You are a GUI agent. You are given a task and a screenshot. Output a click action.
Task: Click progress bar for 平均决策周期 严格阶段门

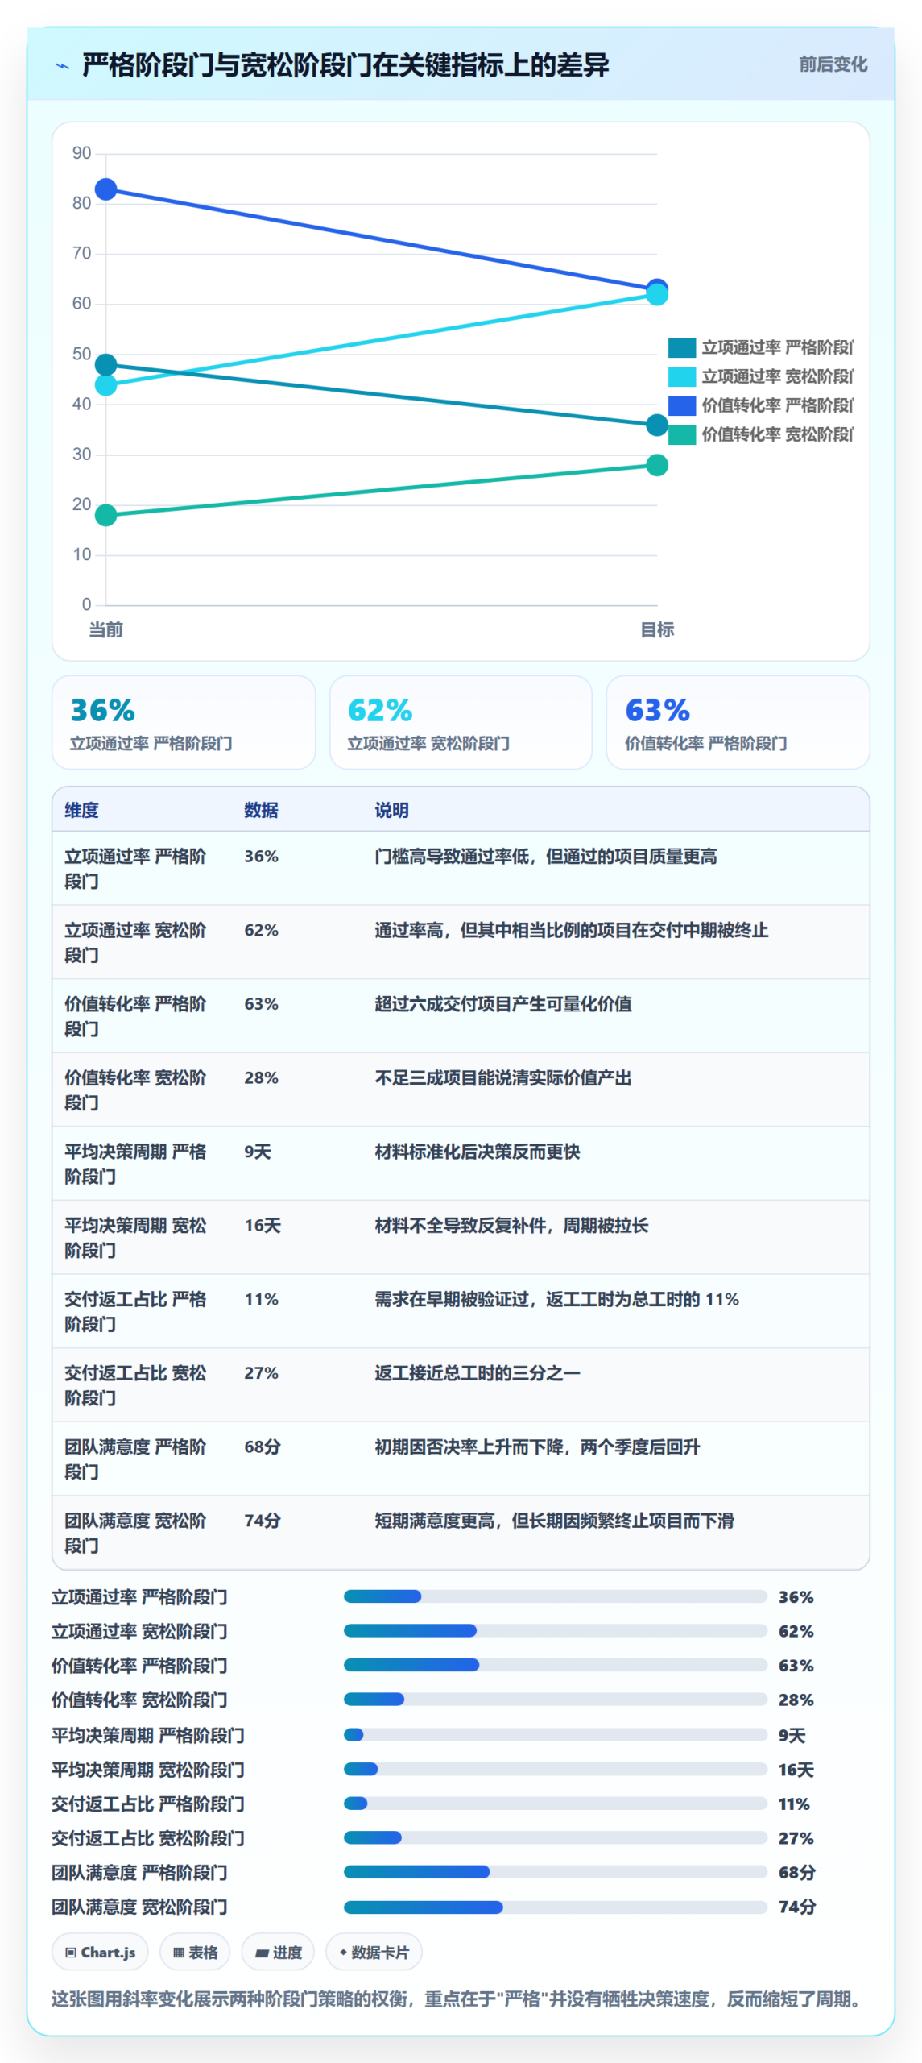555,1735
